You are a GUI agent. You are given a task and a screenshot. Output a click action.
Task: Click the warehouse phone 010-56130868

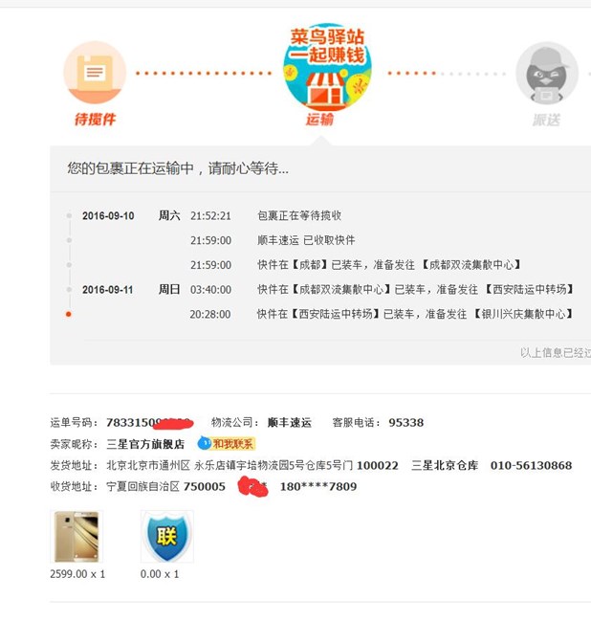(531, 465)
